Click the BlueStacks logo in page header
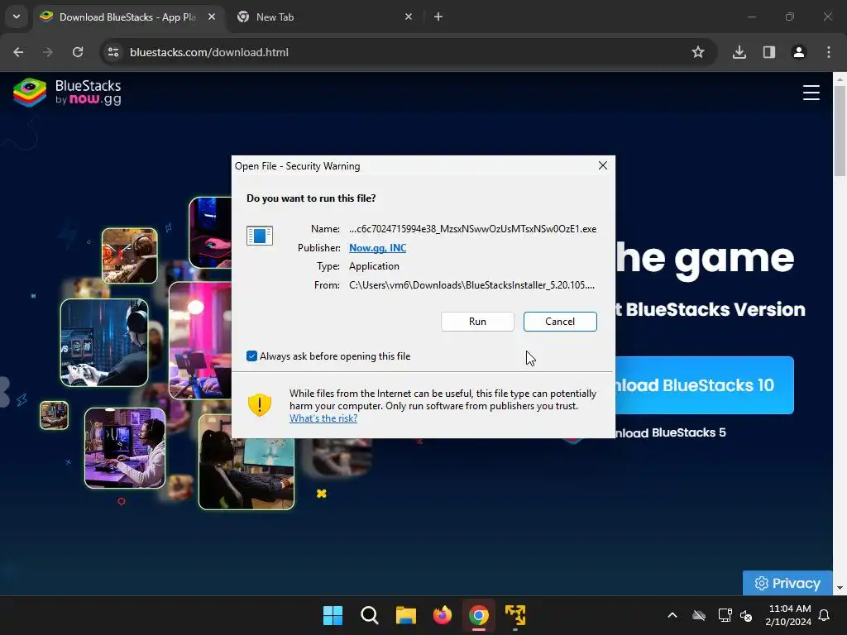847x635 pixels. (x=67, y=93)
